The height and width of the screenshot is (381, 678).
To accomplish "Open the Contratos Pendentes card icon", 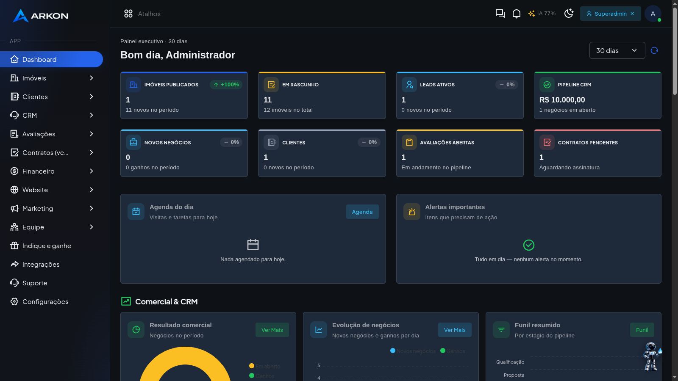I will click(x=547, y=142).
